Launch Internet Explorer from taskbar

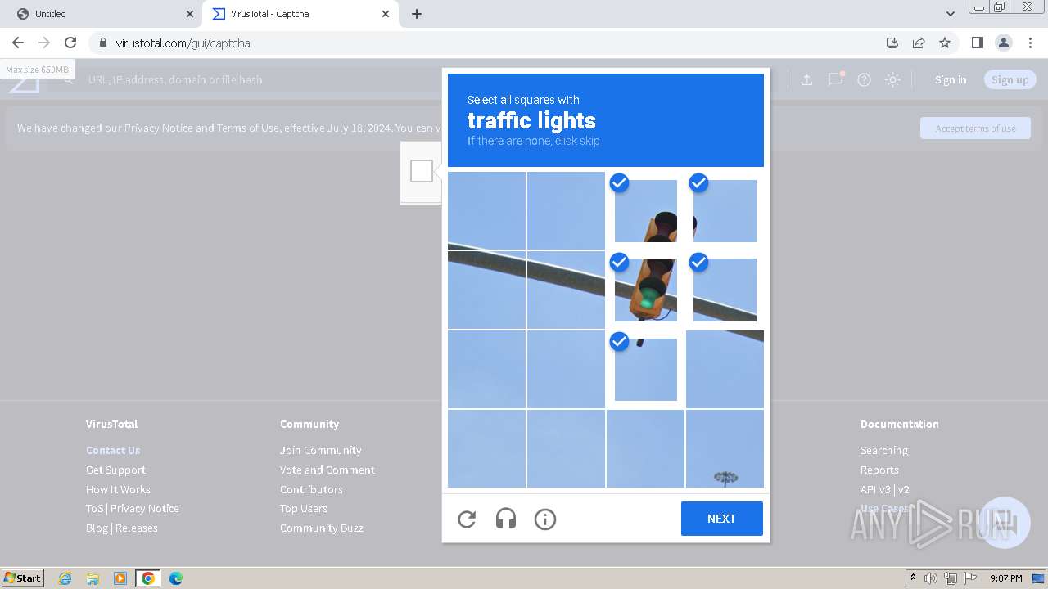coord(65,578)
